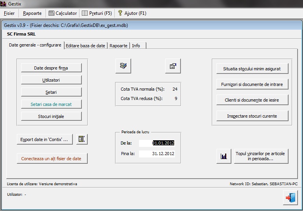This screenshot has height=211, width=303.
Task: Click the Date despre firma button
Action: [51, 68]
